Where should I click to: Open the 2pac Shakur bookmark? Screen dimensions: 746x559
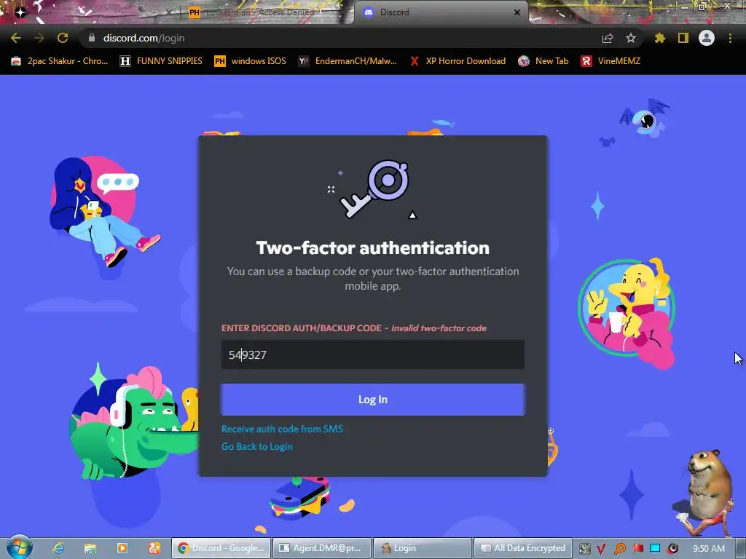pos(60,61)
